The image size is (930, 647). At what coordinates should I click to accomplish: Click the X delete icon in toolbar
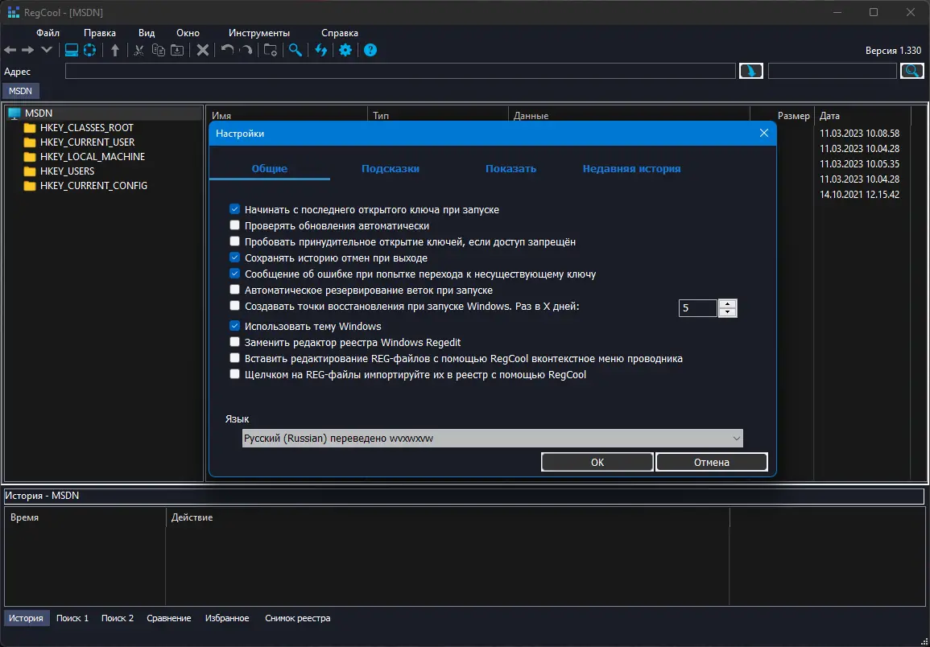click(203, 50)
